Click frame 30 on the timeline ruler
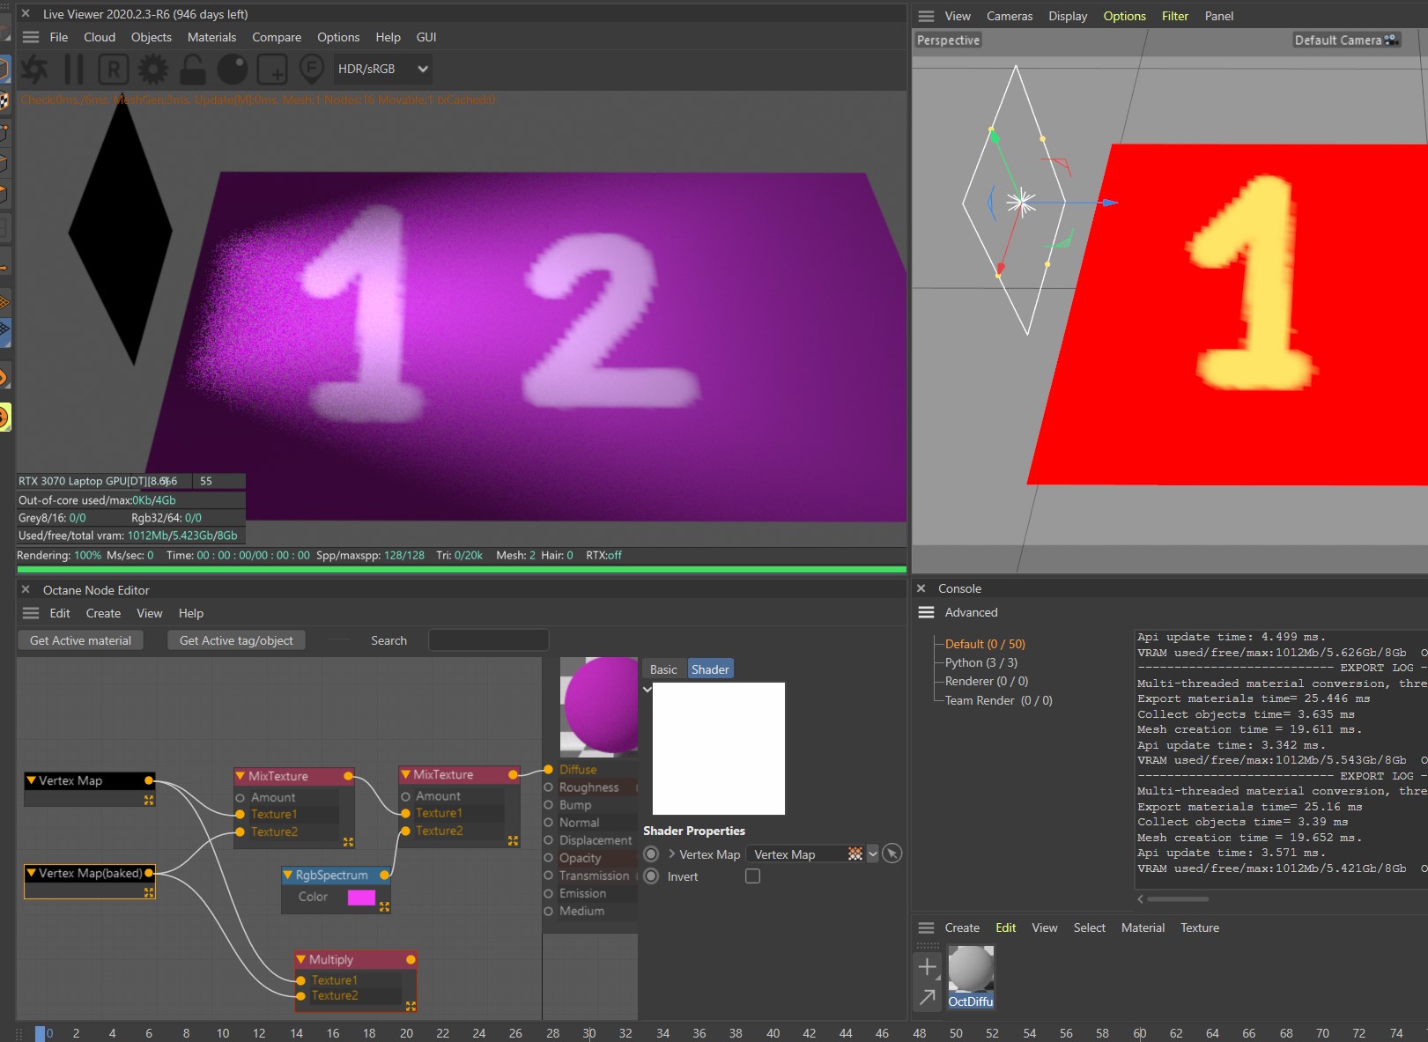 pos(589,1033)
